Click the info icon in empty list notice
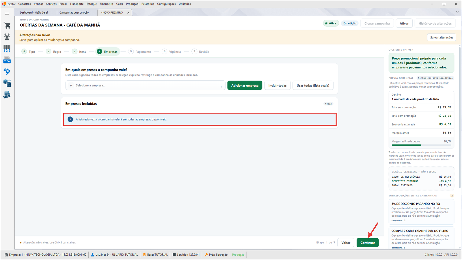 click(x=70, y=119)
